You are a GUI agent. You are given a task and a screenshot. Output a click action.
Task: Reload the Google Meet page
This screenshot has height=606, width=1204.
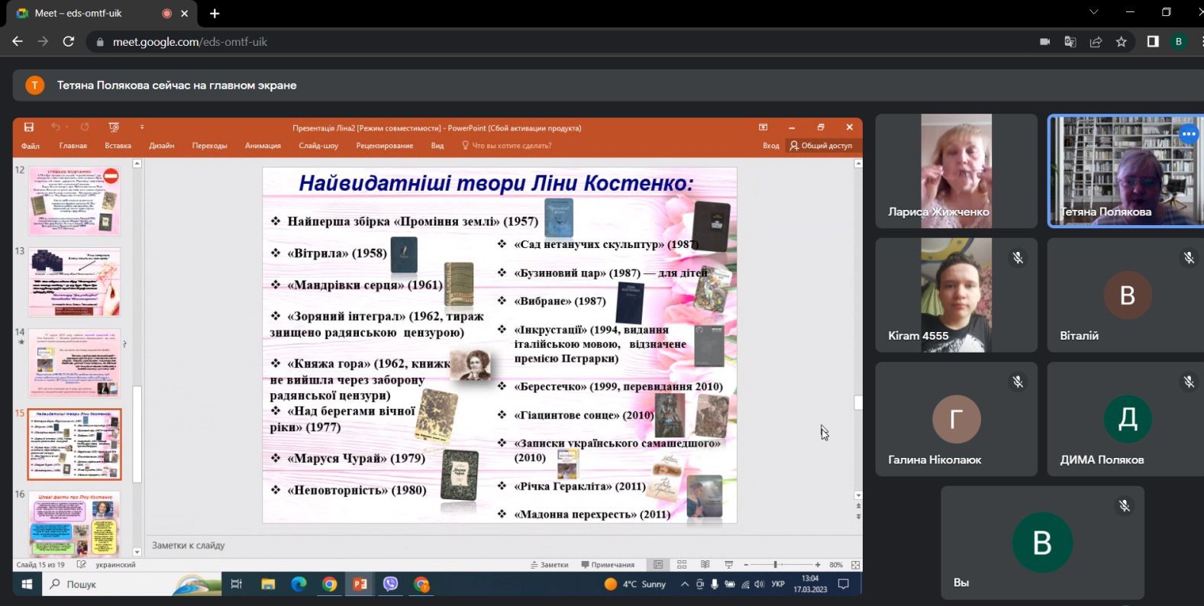coord(69,42)
